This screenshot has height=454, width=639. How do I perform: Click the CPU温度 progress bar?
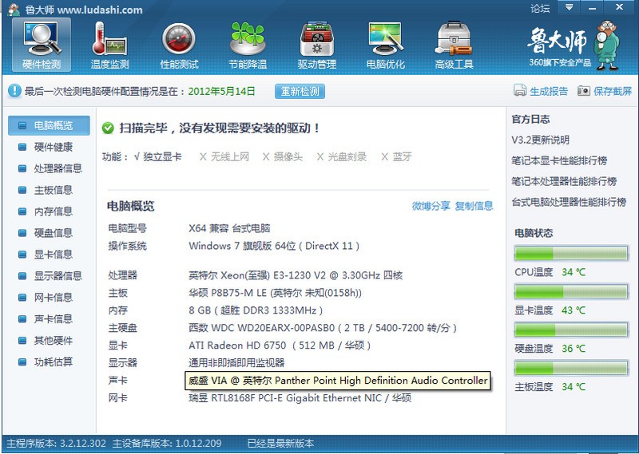(571, 253)
